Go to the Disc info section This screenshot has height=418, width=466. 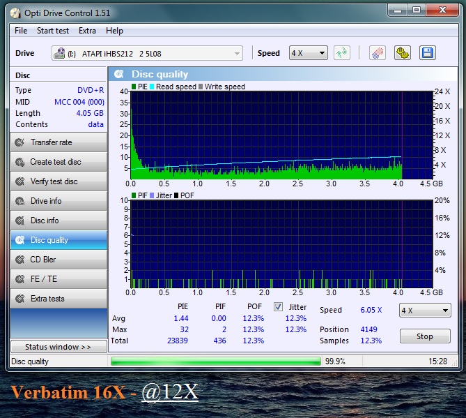pyautogui.click(x=59, y=221)
